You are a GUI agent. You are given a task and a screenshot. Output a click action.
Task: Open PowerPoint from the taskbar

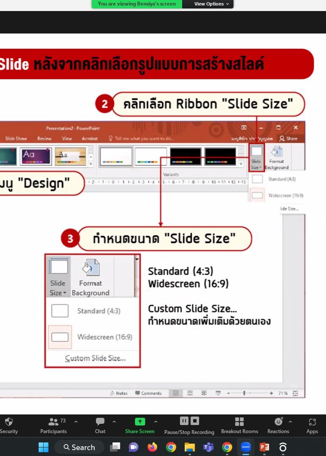click(264, 447)
